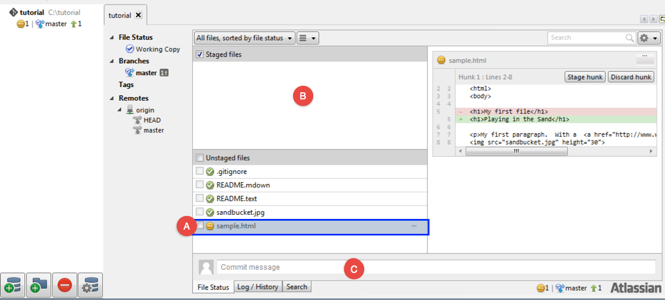The image size is (665, 300).
Task: Check the sandbucket.jpg checkbox
Action: click(199, 212)
